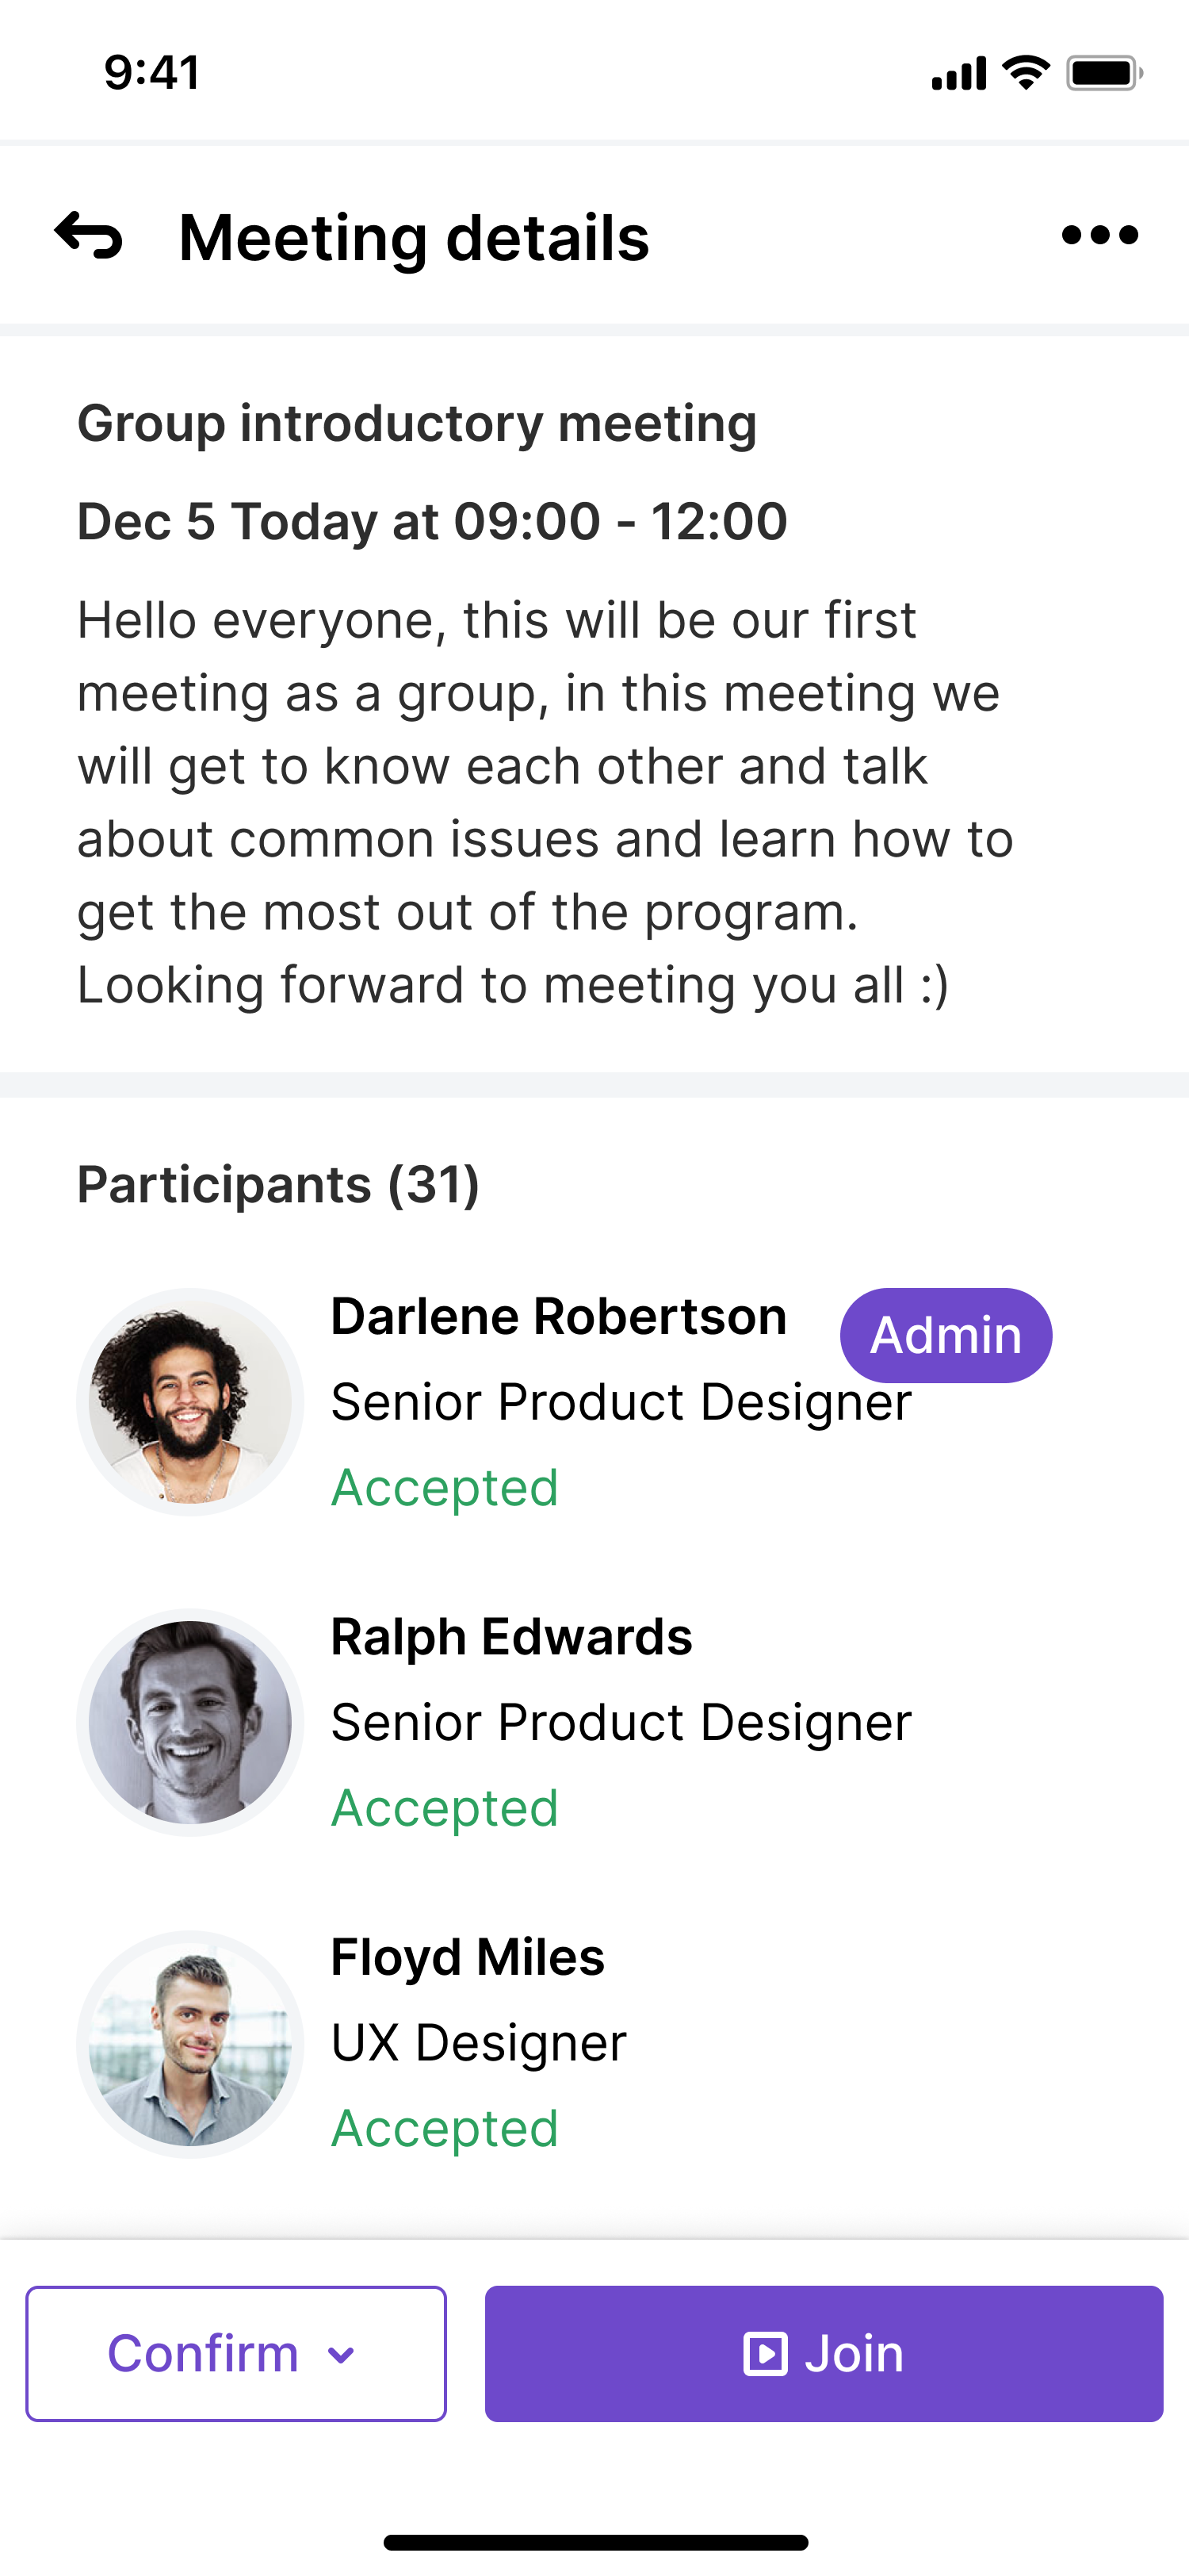Tap the Admin badge
Viewport: 1189px width, 2576px height.
pyautogui.click(x=945, y=1335)
